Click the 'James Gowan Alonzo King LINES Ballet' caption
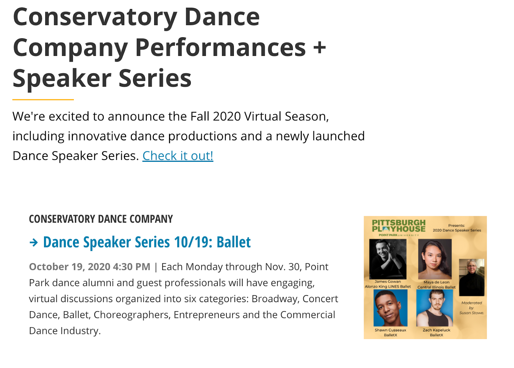Viewport: 514px width, 368px height. point(388,284)
